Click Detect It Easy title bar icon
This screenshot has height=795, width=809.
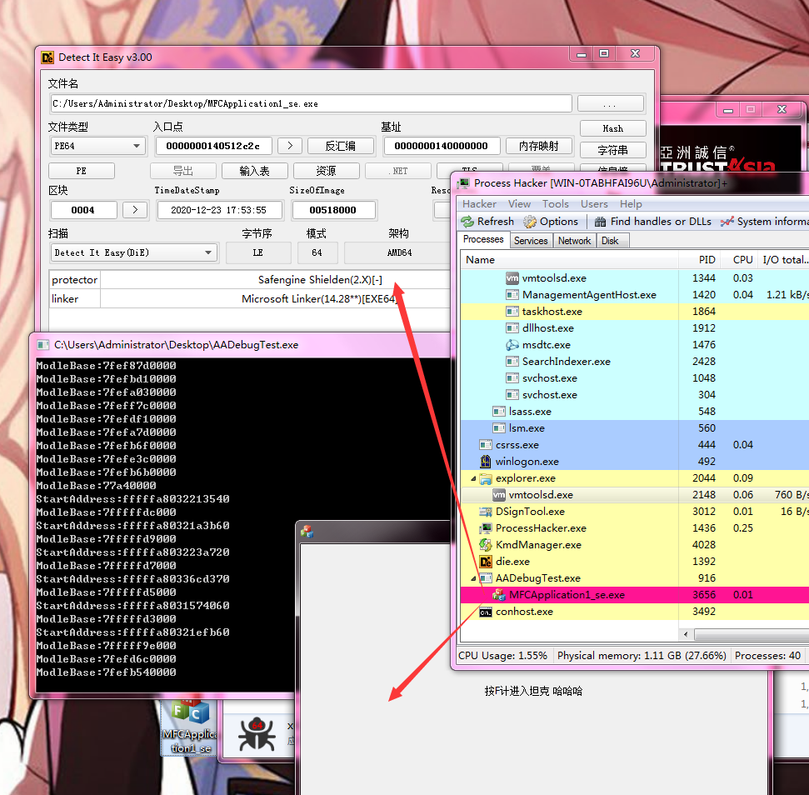[47, 57]
